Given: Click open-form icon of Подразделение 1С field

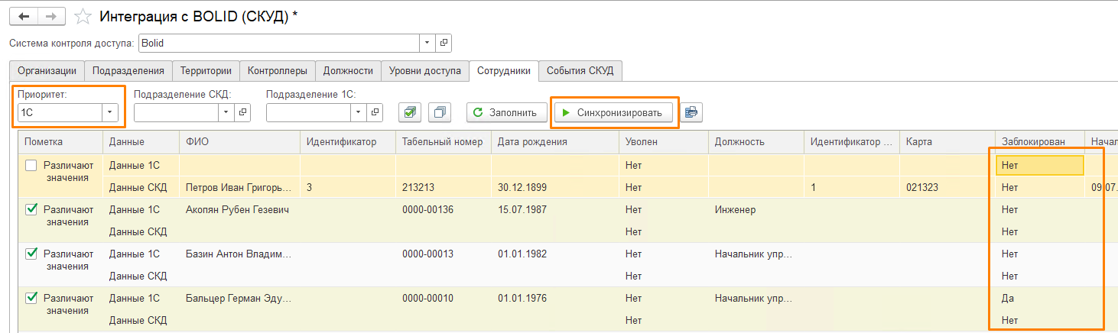Looking at the screenshot, I should point(375,112).
